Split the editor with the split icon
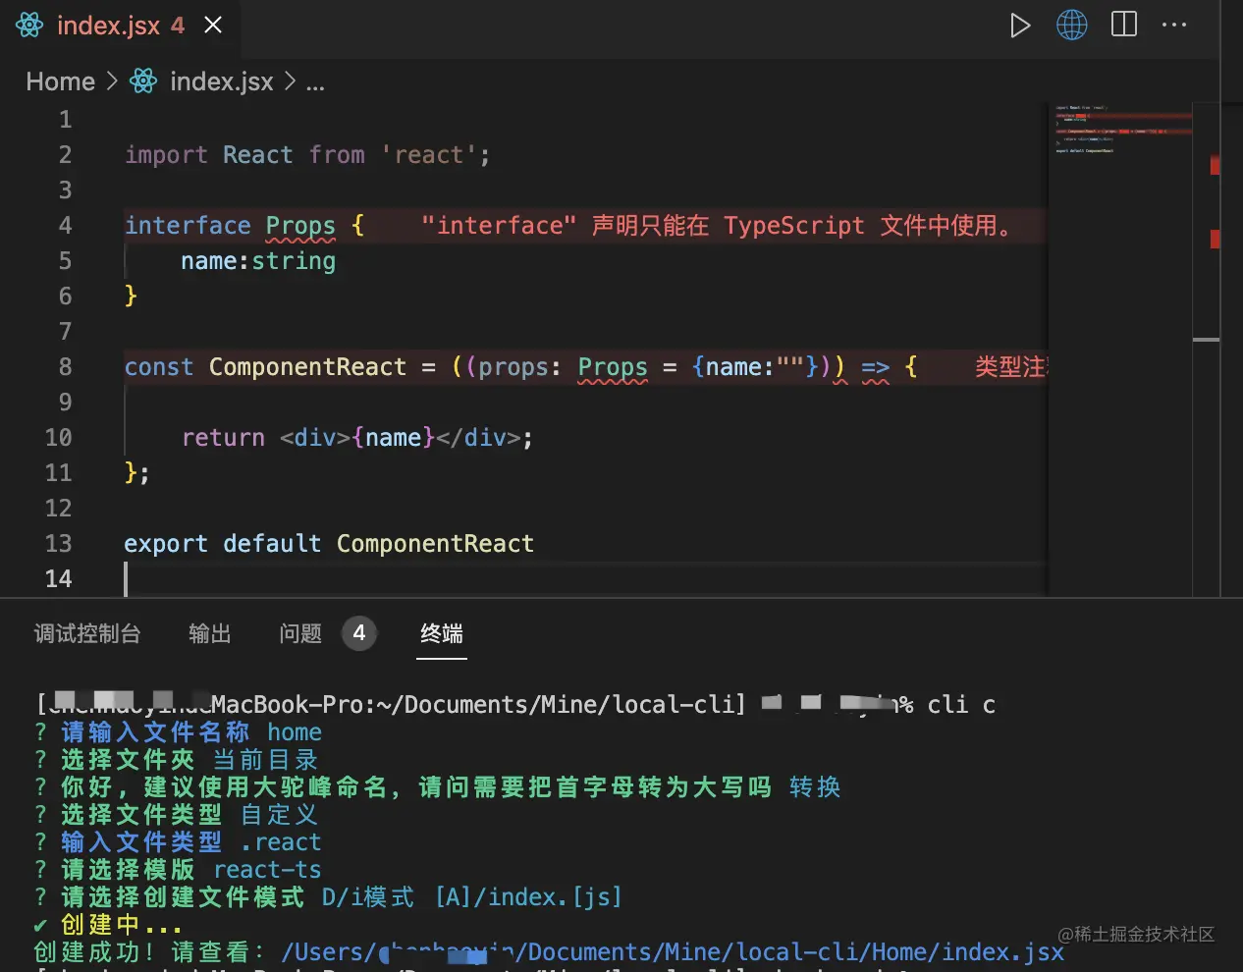This screenshot has height=972, width=1243. click(x=1123, y=25)
